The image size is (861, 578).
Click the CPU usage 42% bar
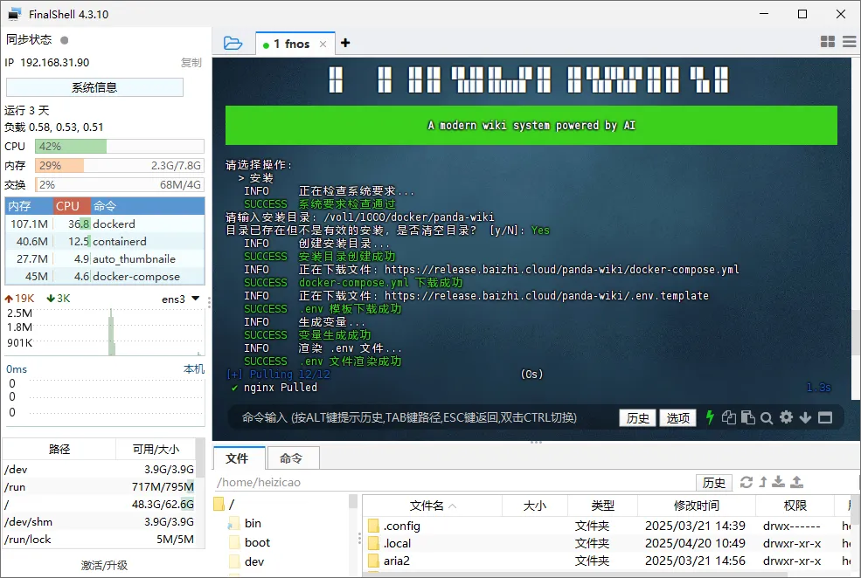pyautogui.click(x=120, y=147)
